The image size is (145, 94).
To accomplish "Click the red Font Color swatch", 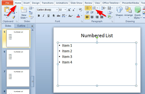I will (x=78, y=16).
